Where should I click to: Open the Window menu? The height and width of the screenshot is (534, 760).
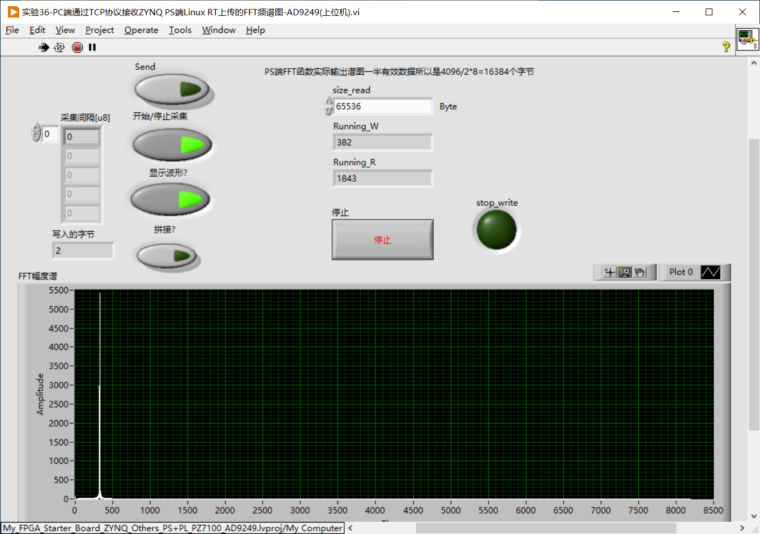(219, 30)
